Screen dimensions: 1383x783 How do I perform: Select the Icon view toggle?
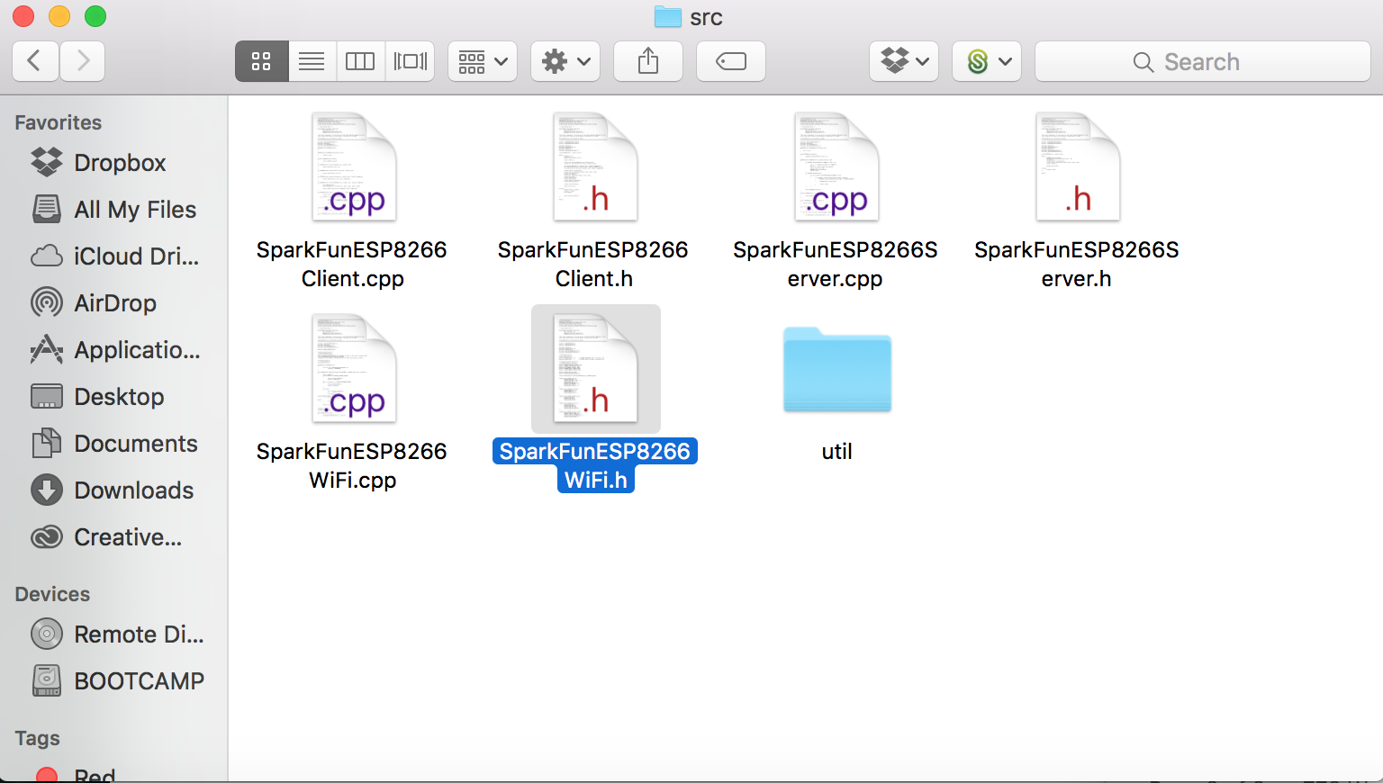click(261, 61)
